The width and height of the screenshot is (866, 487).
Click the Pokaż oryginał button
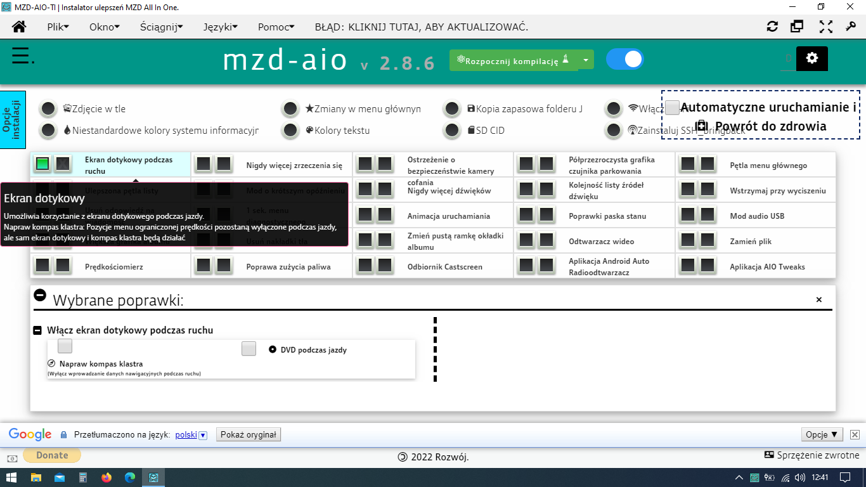click(x=249, y=435)
